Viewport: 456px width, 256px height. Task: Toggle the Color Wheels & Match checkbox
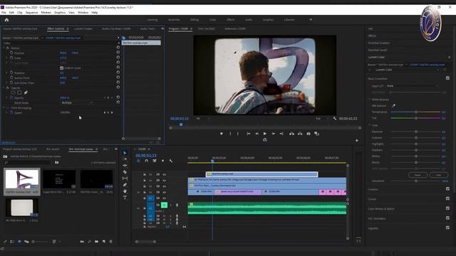pos(447,208)
